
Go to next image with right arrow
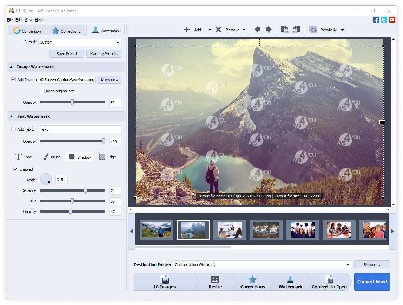tap(269, 30)
